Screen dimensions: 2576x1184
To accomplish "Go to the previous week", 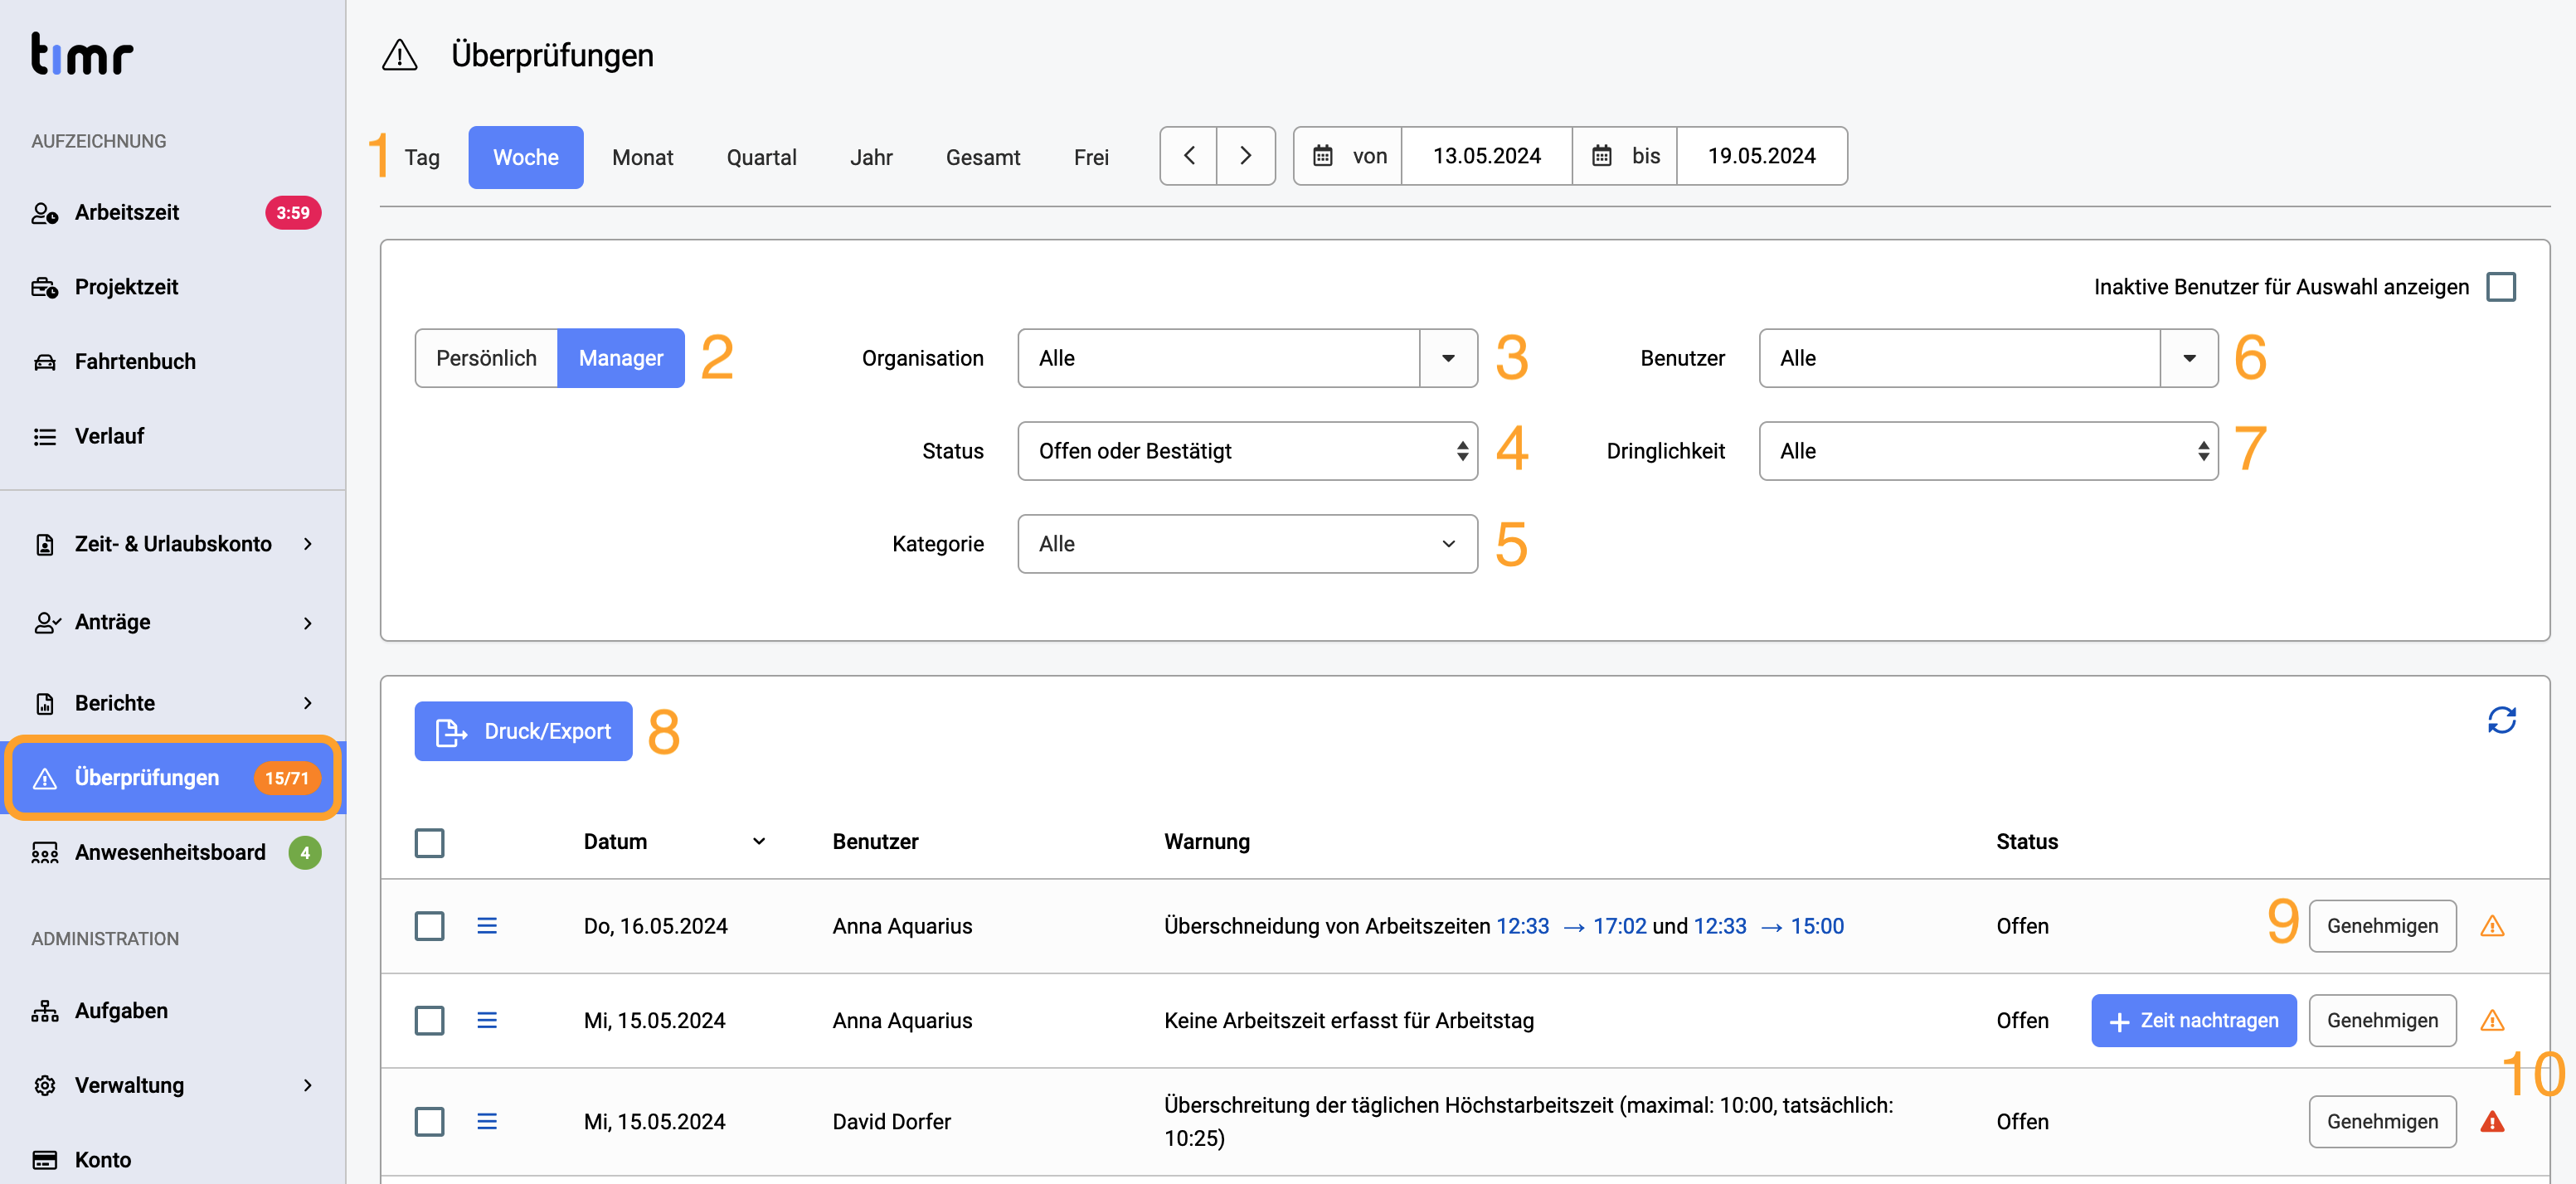I will tap(1189, 156).
